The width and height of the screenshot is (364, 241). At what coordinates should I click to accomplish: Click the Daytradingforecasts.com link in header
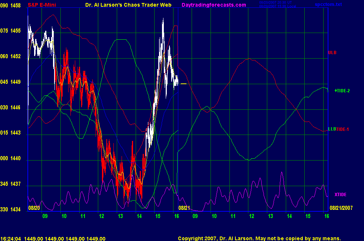pyautogui.click(x=214, y=5)
